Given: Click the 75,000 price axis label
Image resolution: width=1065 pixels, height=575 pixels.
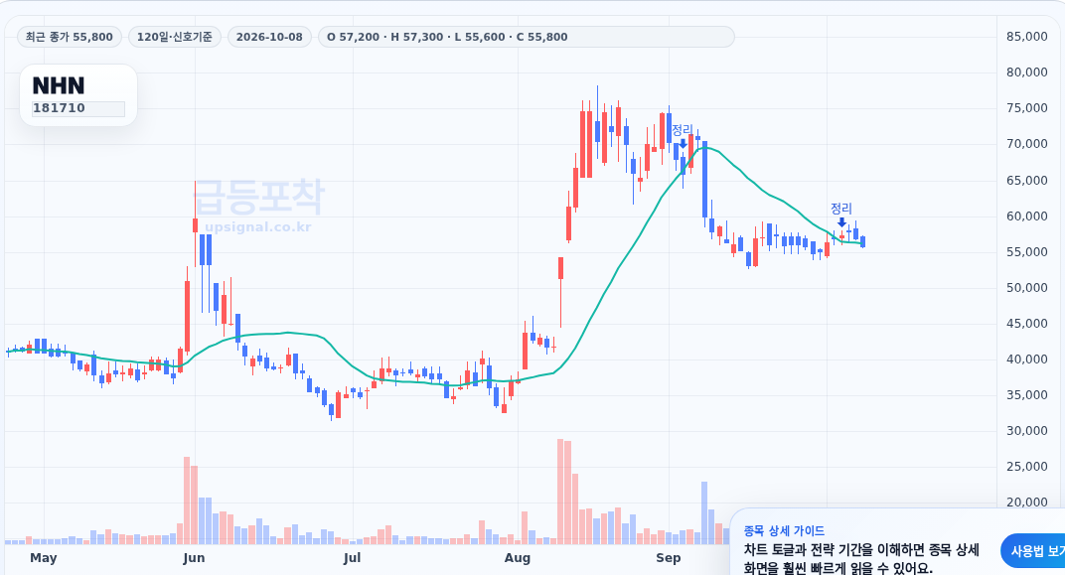Looking at the screenshot, I should coord(1027,108).
